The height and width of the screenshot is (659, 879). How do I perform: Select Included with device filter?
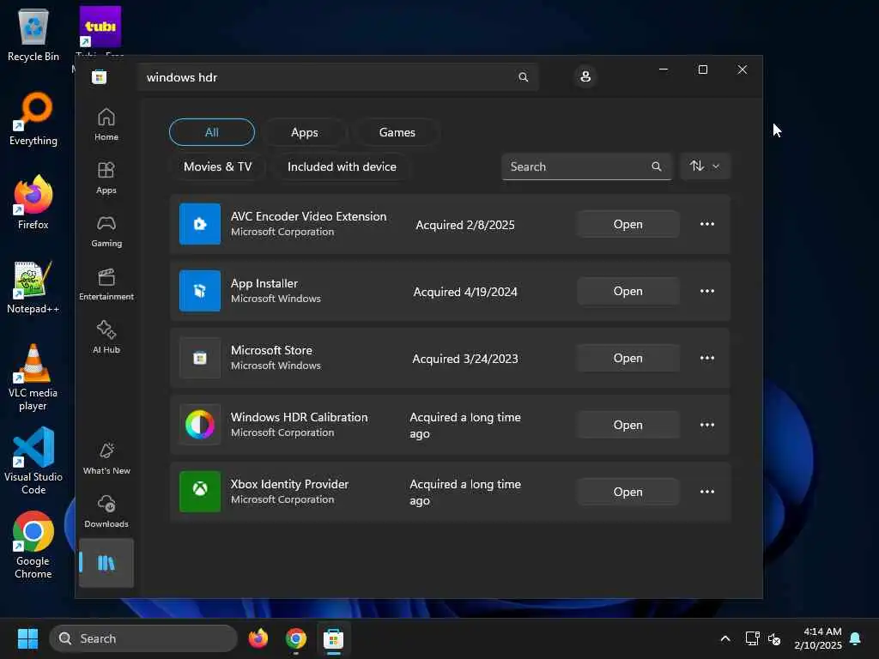click(342, 166)
